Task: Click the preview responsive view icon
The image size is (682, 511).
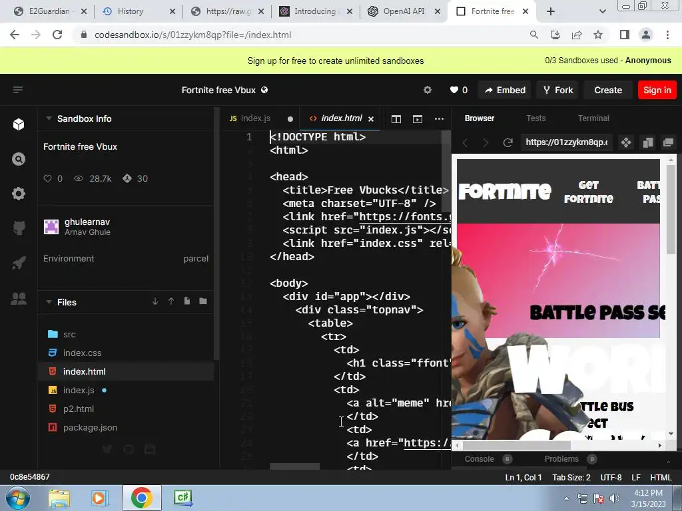Action: pos(647,142)
